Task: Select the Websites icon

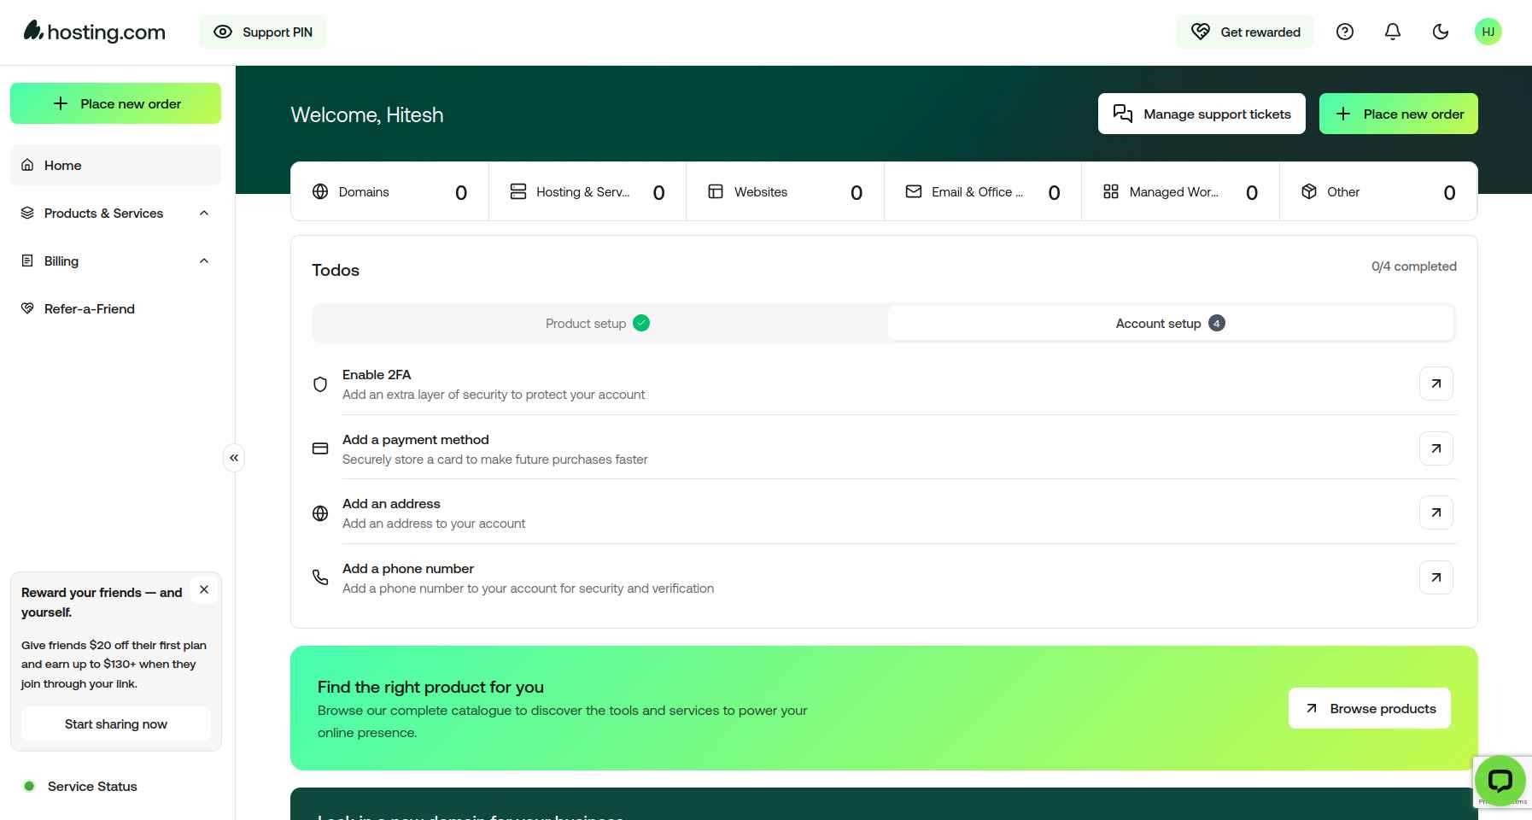Action: [x=715, y=191]
